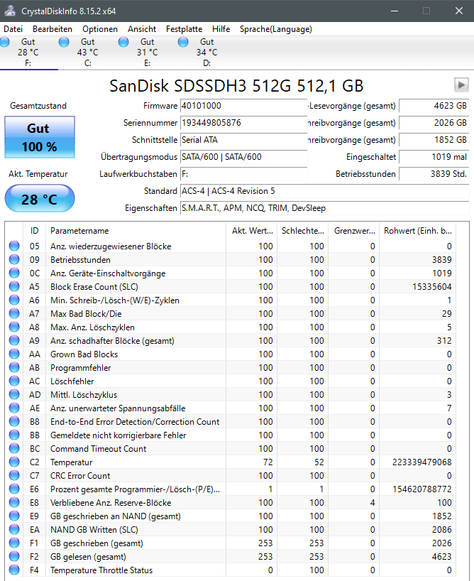Click raw value 223339479068
The height and width of the screenshot is (581, 474).
click(421, 462)
